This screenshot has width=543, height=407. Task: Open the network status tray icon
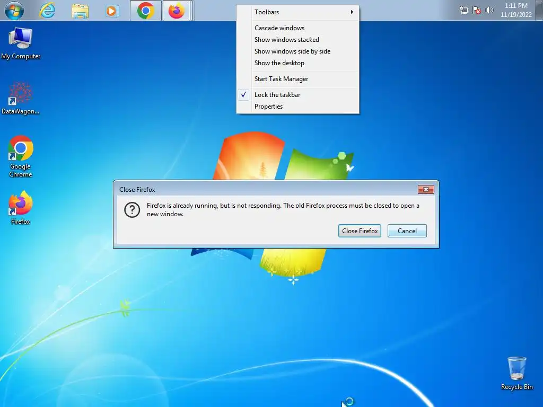click(x=463, y=11)
